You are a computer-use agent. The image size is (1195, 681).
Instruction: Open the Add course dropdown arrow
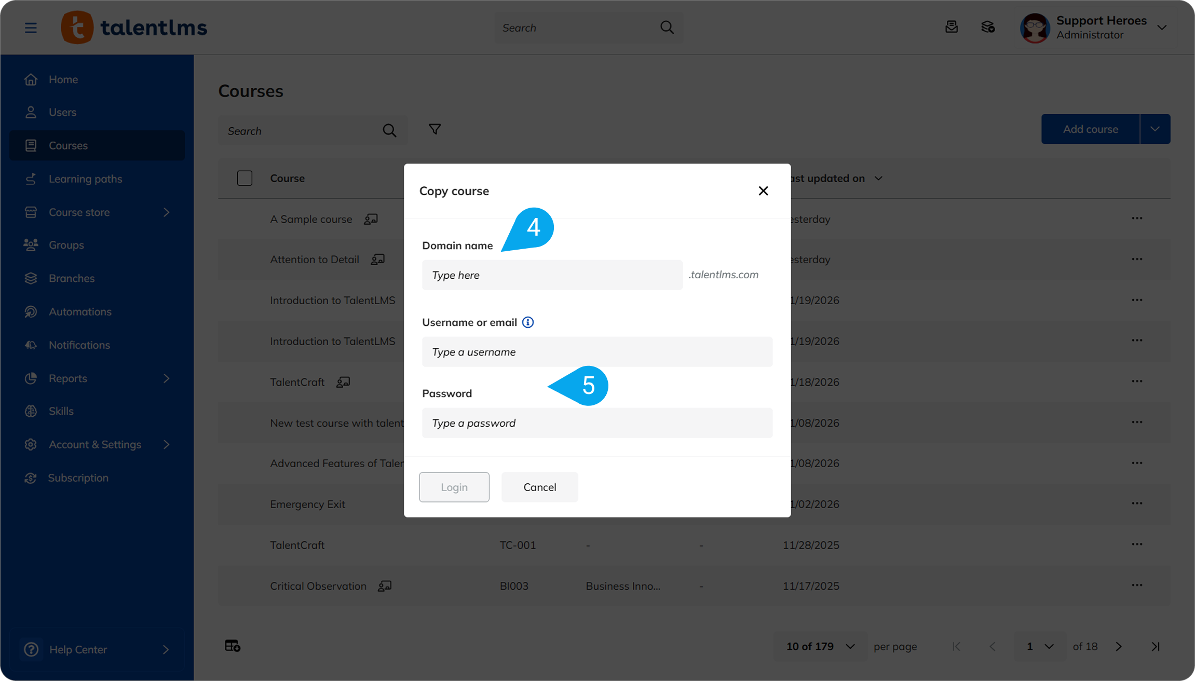[x=1155, y=129]
